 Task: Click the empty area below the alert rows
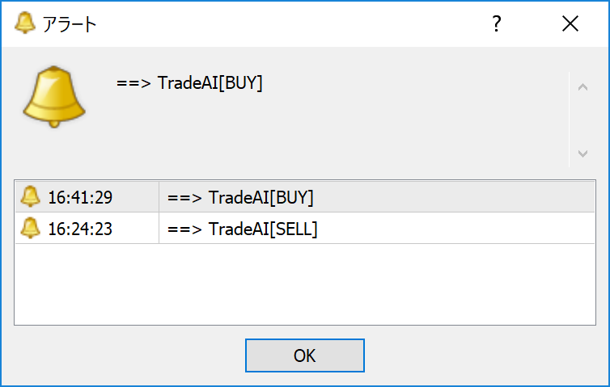pyautogui.click(x=304, y=283)
